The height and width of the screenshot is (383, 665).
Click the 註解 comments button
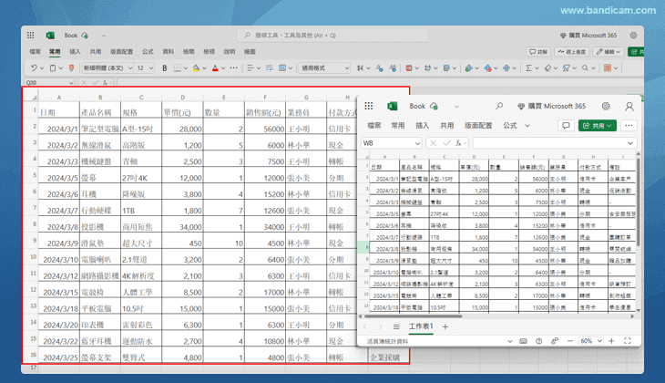coord(538,52)
